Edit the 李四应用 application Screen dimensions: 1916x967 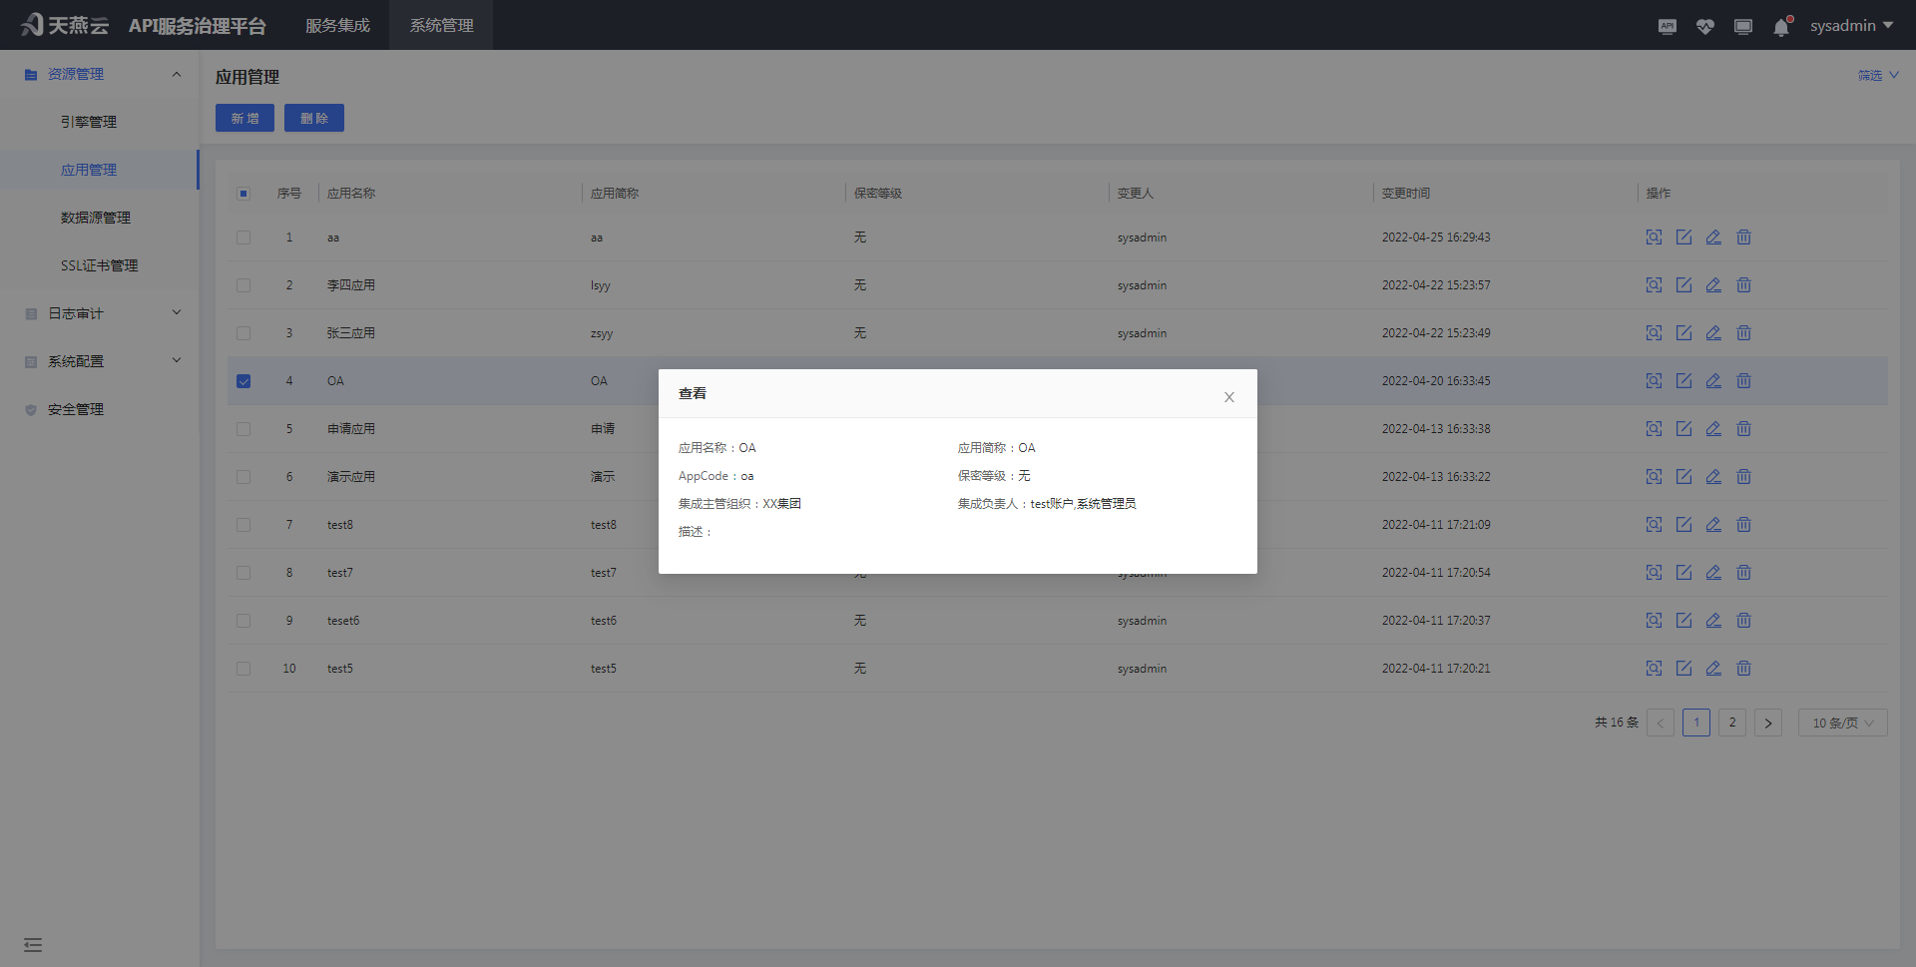pos(1684,285)
